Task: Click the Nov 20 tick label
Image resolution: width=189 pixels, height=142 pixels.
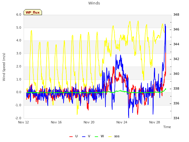Action: pyautogui.click(x=89, y=122)
